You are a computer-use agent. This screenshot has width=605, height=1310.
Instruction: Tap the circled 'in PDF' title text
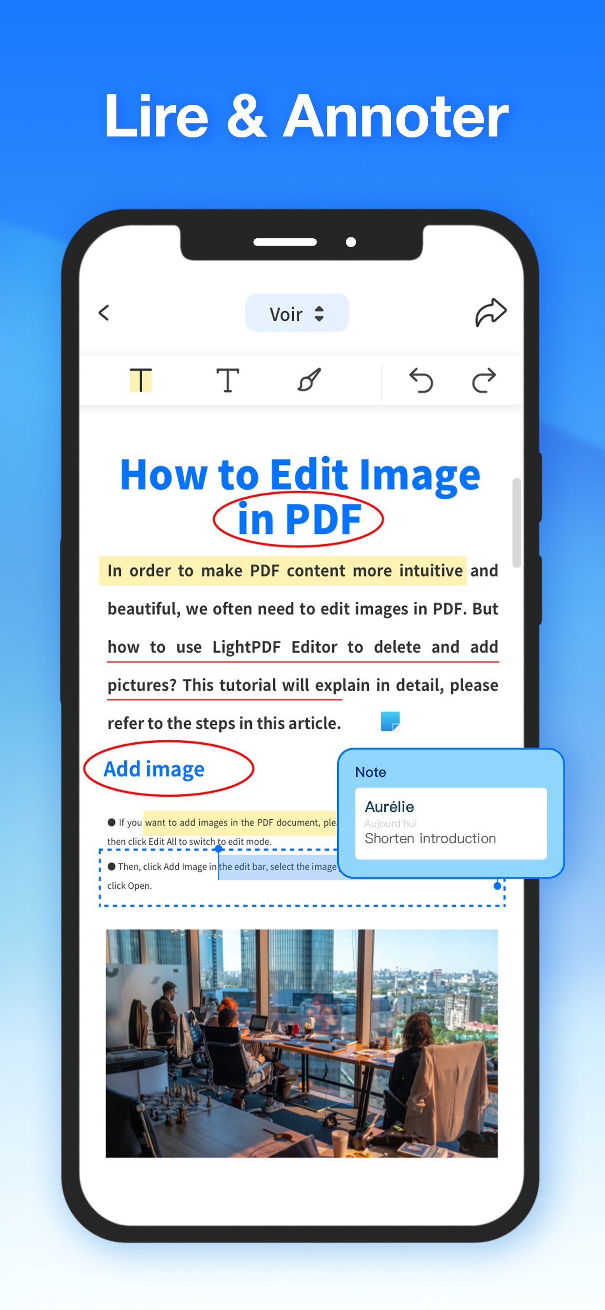coord(300,520)
